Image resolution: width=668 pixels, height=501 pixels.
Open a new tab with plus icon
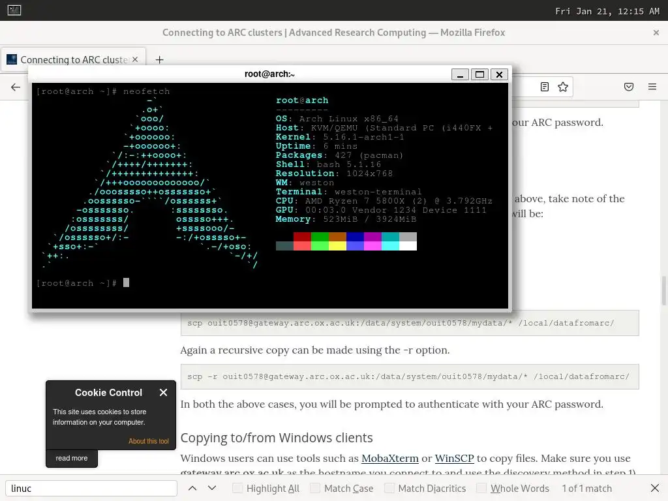pos(159,59)
